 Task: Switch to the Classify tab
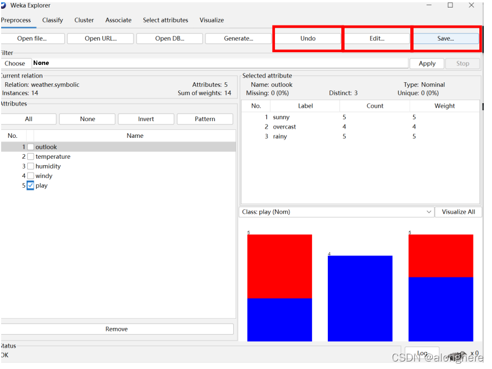click(52, 20)
